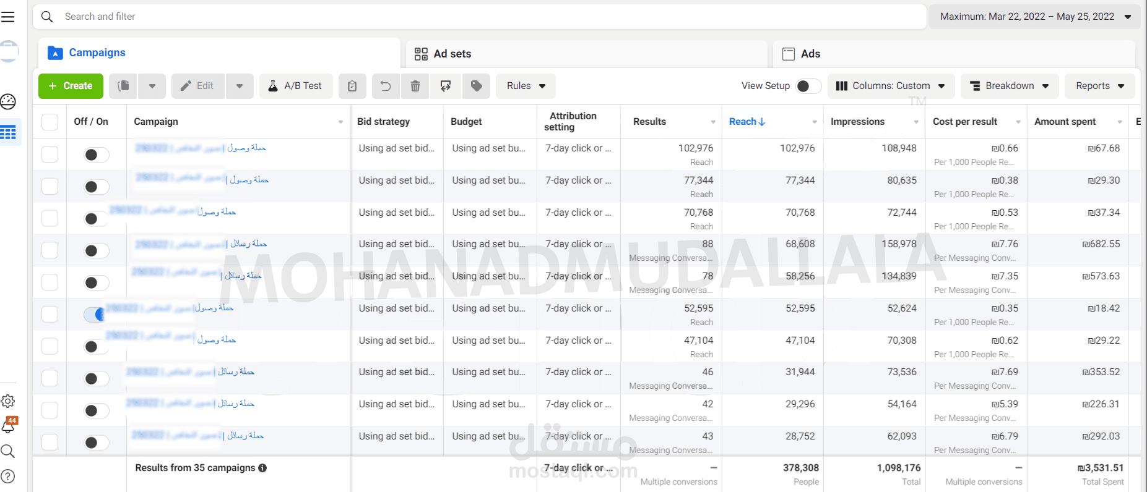
Task: Expand the Breakdown dropdown
Action: [x=1009, y=86]
